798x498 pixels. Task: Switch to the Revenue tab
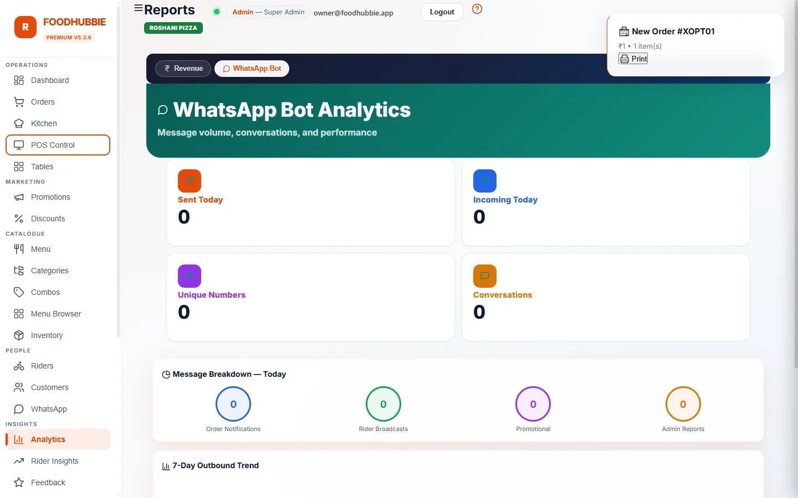[x=183, y=69]
